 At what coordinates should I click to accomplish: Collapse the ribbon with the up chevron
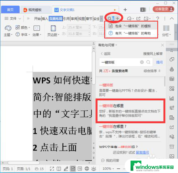(x=172, y=19)
